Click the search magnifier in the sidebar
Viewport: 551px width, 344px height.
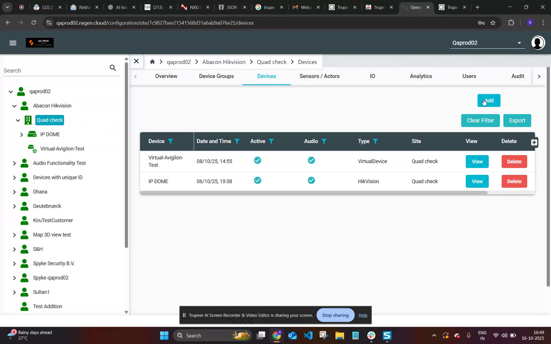pos(113,68)
